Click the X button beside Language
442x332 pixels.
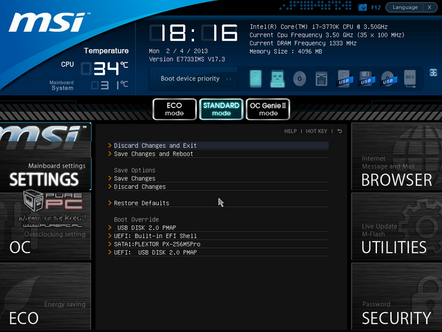pyautogui.click(x=430, y=8)
